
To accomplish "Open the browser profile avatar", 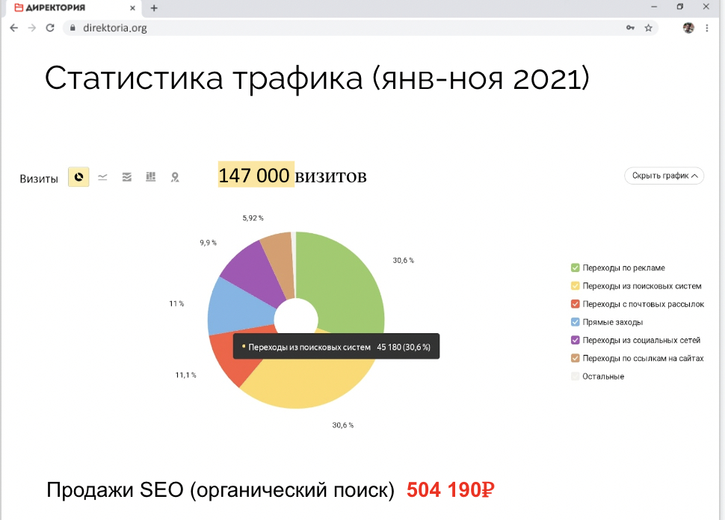I will 688,28.
